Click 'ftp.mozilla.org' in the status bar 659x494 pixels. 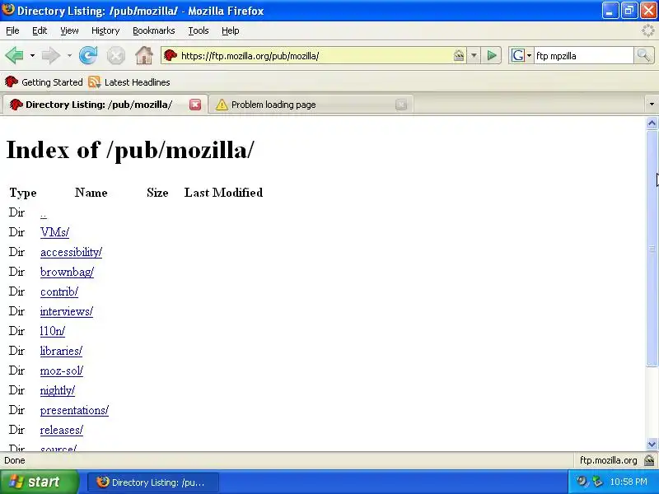click(x=608, y=460)
